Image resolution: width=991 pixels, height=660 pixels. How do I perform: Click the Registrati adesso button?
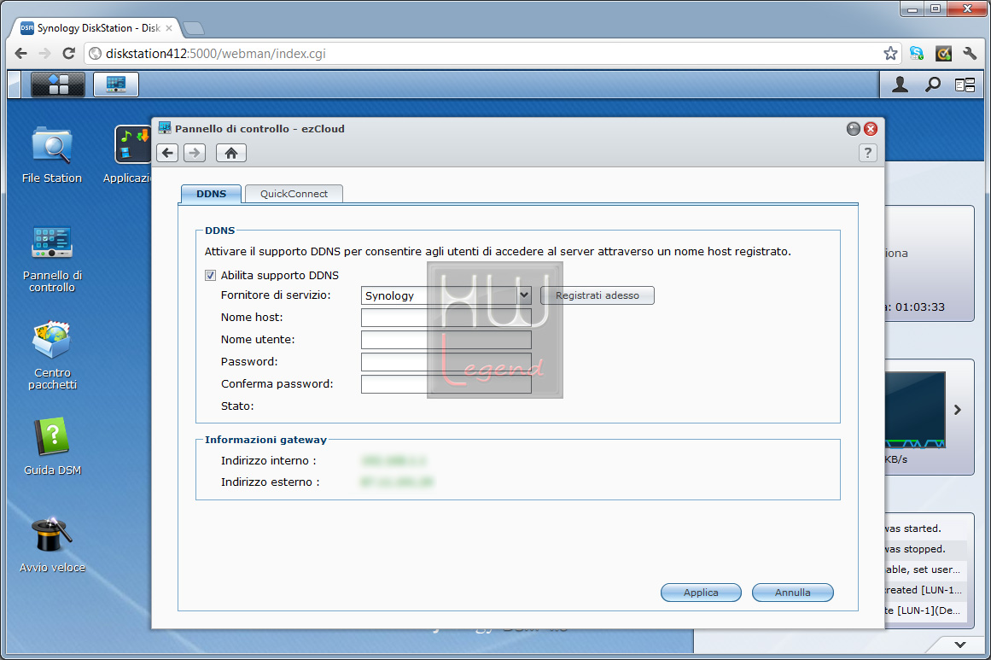point(598,295)
